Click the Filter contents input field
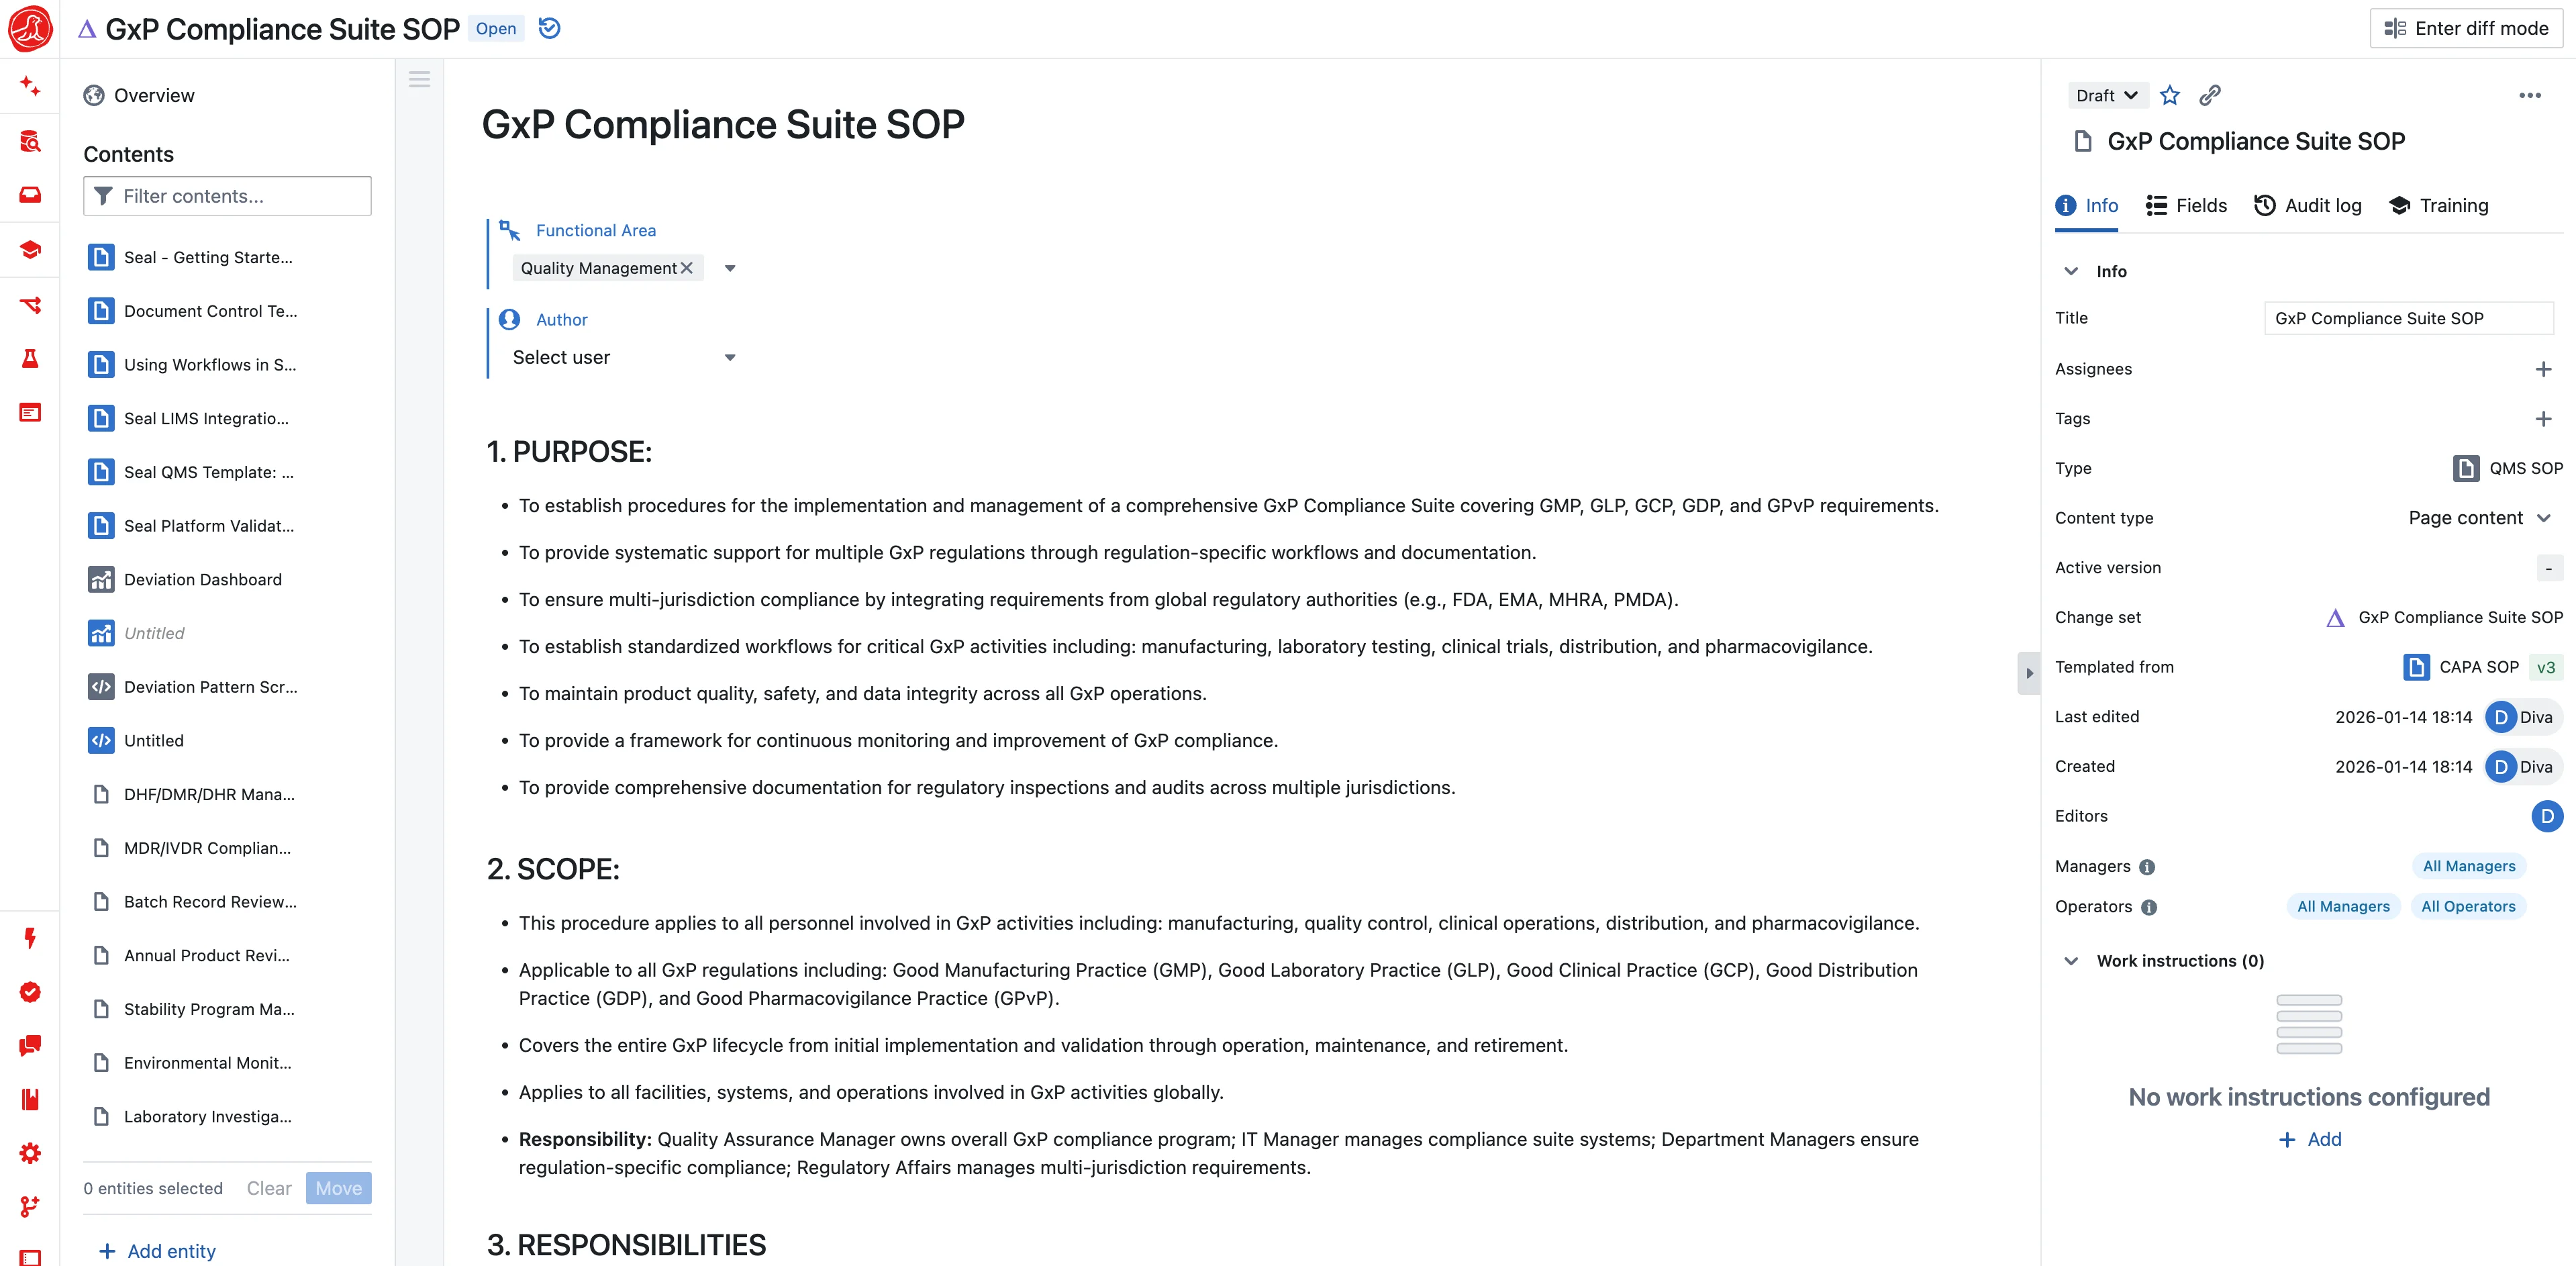Image resolution: width=2576 pixels, height=1266 pixels. [x=228, y=197]
